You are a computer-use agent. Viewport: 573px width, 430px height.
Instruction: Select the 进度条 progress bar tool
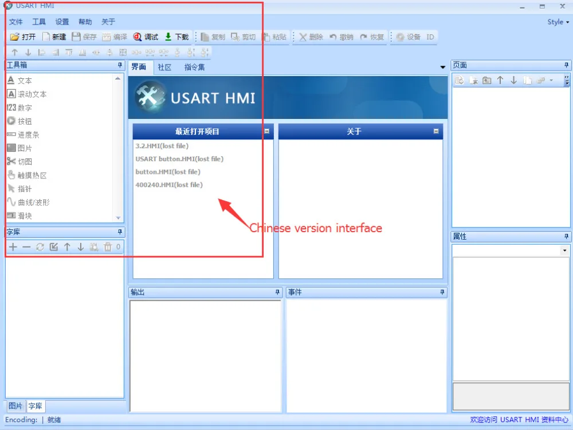[x=23, y=134]
